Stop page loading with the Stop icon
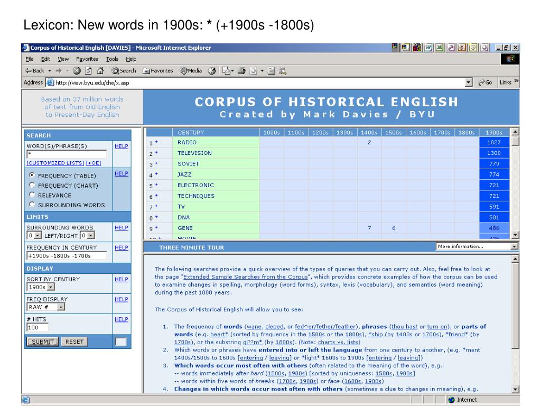Viewport: 541px width, 406px height. 77,71
